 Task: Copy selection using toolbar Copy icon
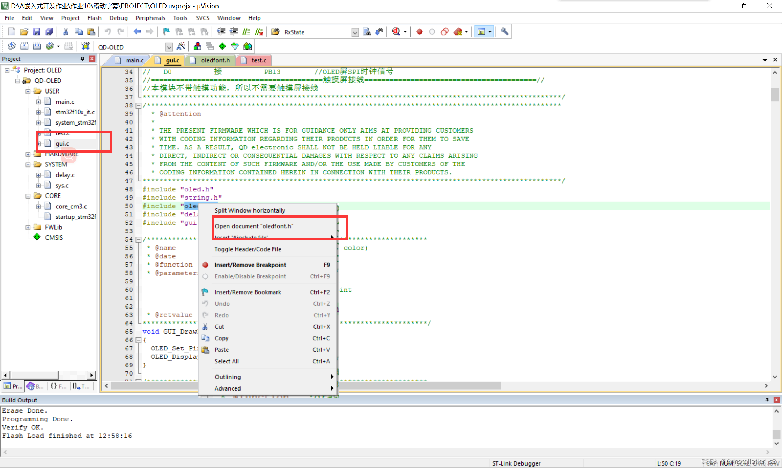pos(79,32)
